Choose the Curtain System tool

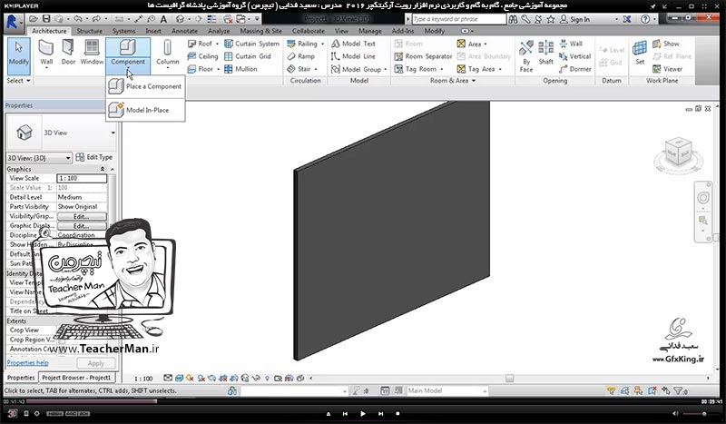click(x=252, y=44)
